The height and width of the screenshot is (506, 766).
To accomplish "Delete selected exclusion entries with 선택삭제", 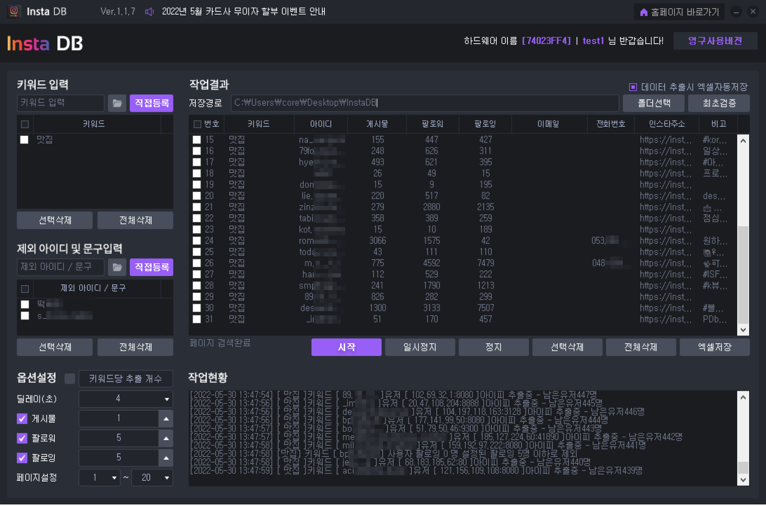I will [55, 348].
